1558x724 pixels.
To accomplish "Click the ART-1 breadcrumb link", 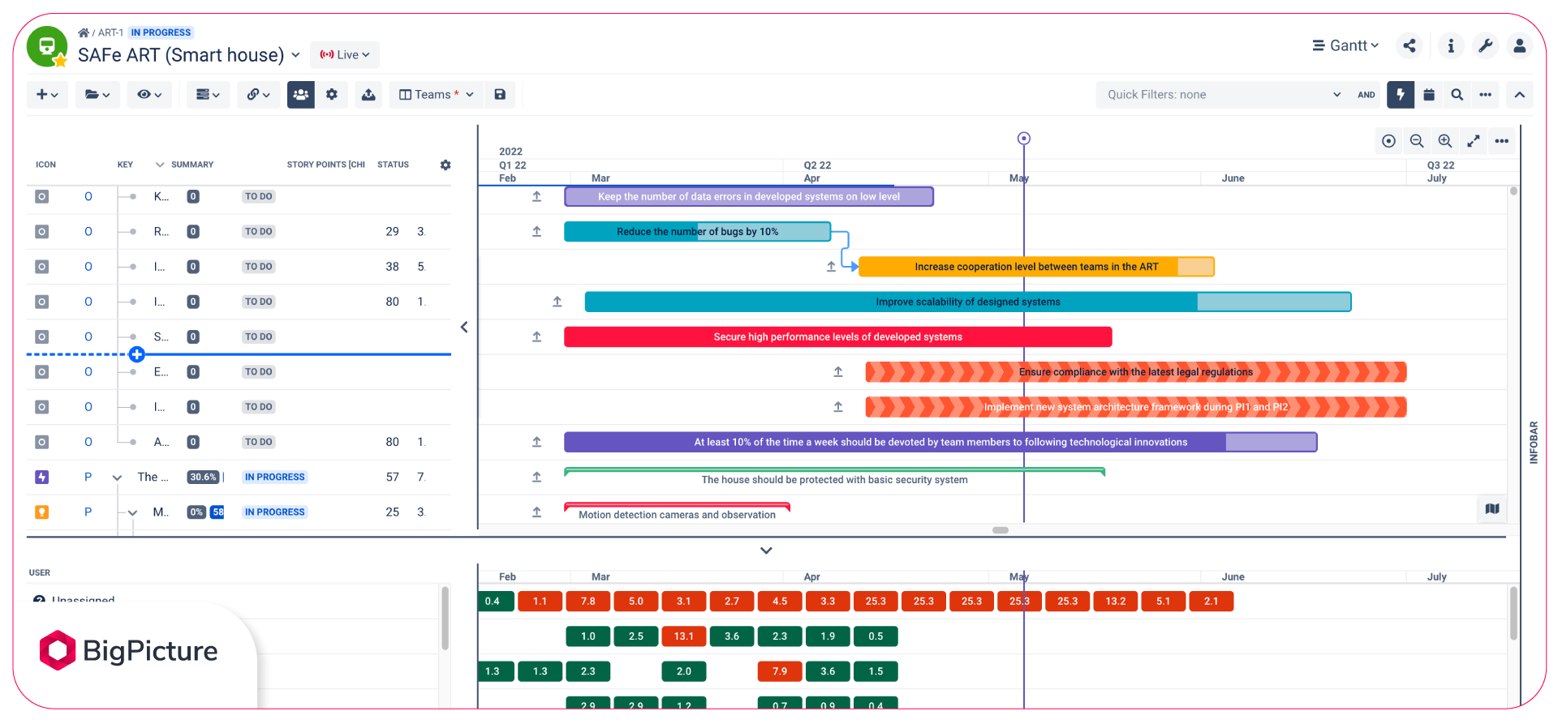I will coord(110,32).
